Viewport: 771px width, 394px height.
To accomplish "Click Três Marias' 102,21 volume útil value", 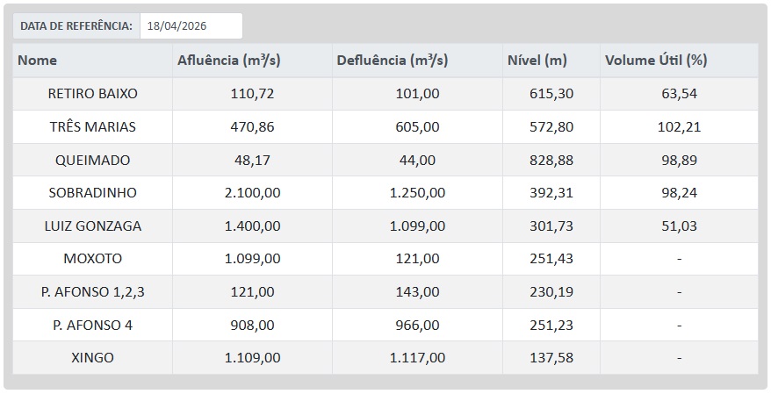I will (679, 127).
